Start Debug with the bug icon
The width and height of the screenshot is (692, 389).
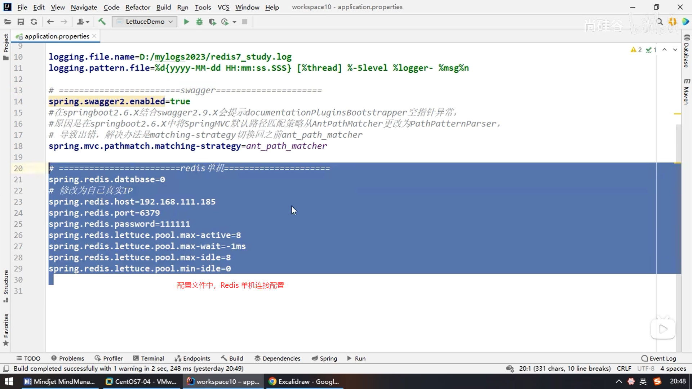point(199,22)
